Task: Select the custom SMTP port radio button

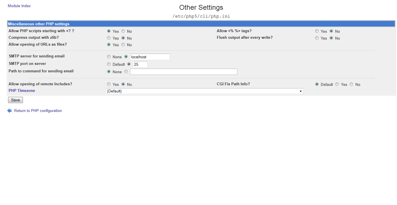Action: pos(129,64)
